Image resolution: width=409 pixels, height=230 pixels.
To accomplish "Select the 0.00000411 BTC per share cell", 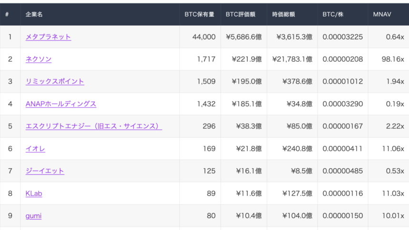I will (x=342, y=149).
